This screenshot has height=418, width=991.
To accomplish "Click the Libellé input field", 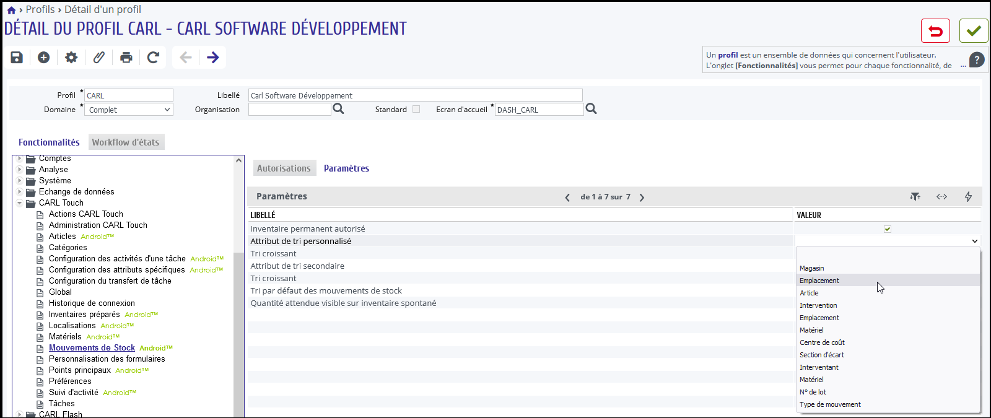I will click(416, 95).
